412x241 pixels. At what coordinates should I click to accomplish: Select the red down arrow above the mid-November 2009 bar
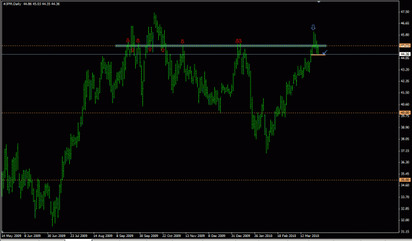[x=183, y=41]
